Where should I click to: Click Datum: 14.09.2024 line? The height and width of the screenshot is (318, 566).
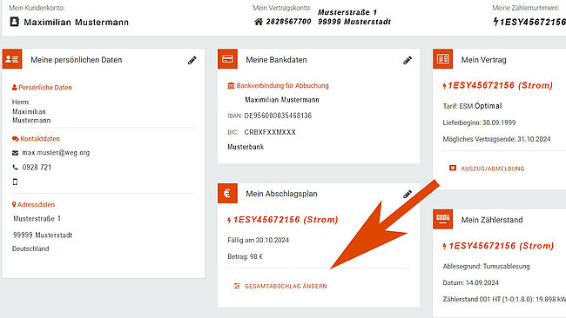(471, 282)
